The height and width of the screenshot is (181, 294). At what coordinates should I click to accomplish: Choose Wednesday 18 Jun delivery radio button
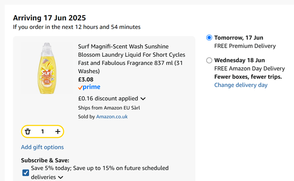(209, 60)
